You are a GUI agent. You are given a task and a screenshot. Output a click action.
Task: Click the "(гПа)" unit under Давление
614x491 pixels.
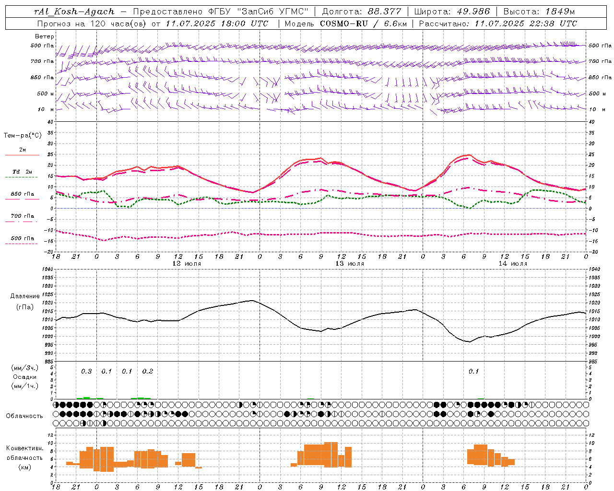pos(24,307)
